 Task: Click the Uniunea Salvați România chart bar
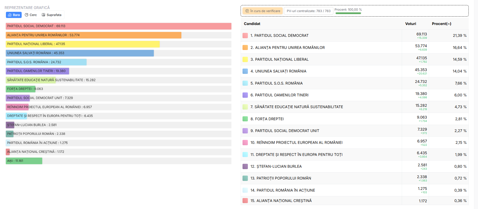pyautogui.click(x=80, y=53)
